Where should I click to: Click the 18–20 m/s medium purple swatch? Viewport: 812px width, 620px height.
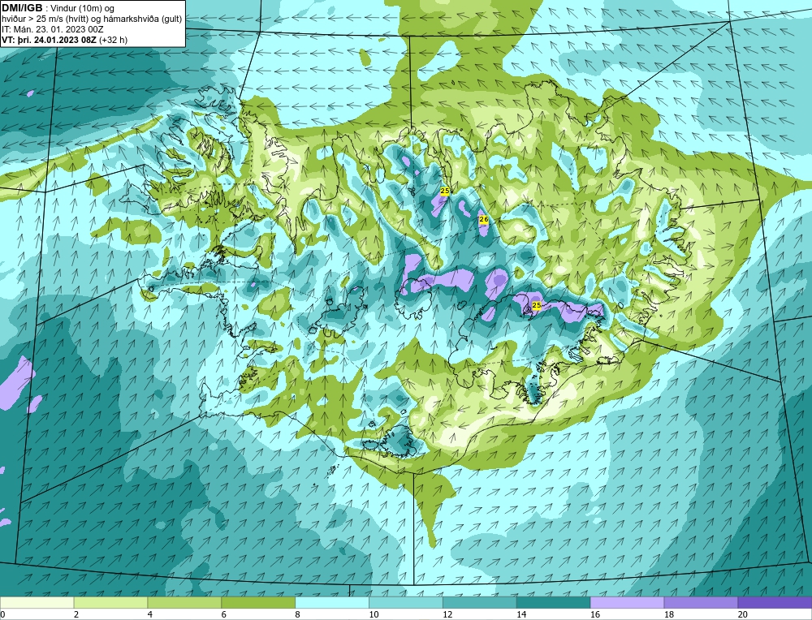[x=702, y=602]
